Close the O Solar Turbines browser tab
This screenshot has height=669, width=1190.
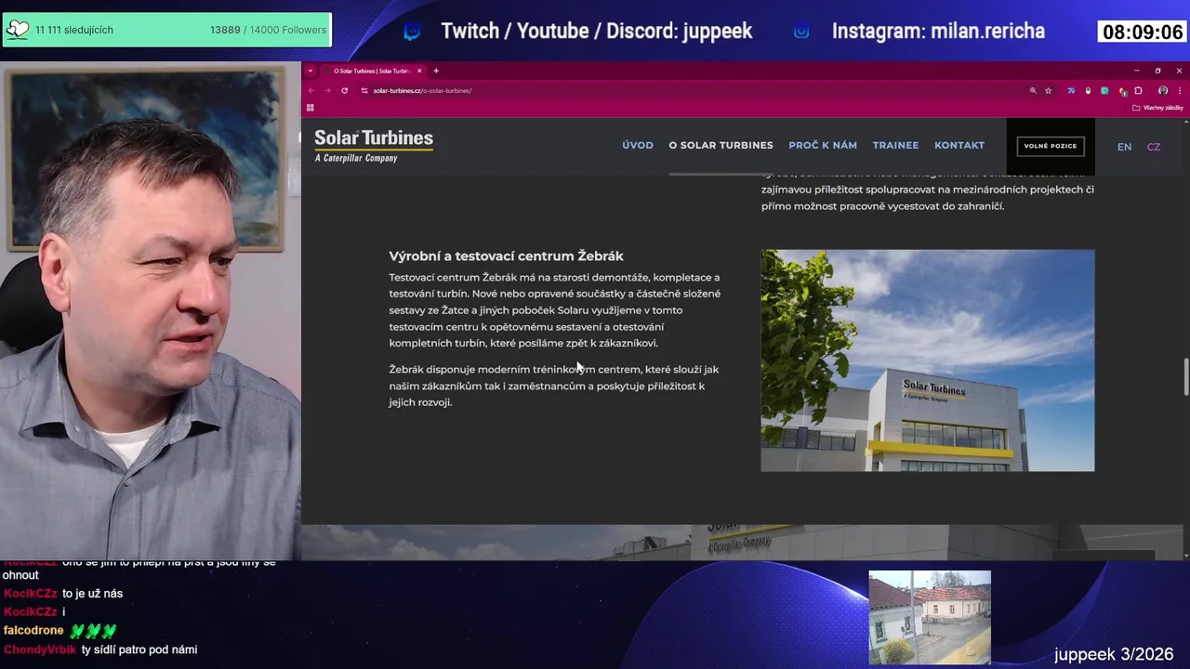[x=419, y=71]
